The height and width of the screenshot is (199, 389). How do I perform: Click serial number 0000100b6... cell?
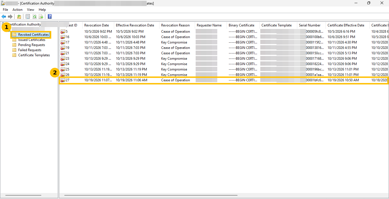pyautogui.click(x=315, y=37)
